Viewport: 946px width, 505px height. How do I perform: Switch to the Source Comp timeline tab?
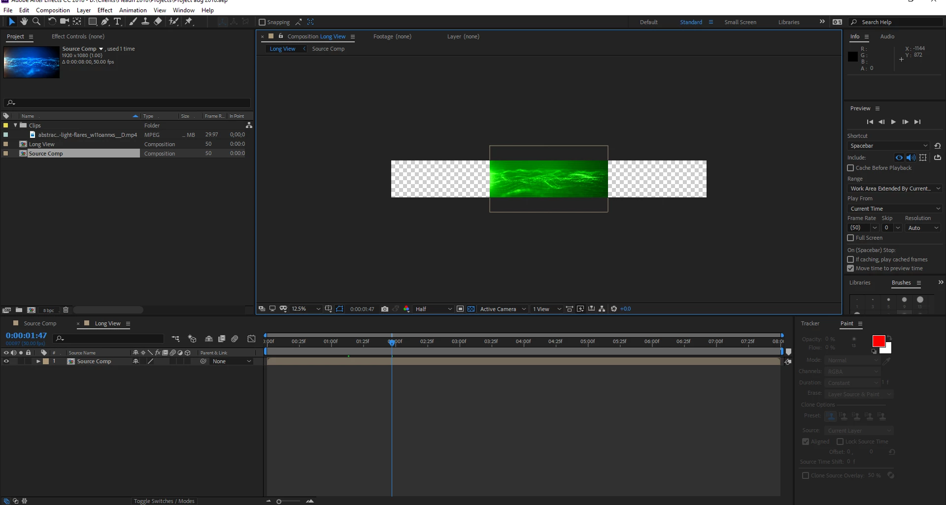(40, 323)
